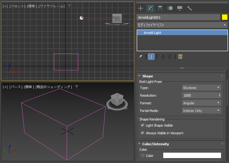Screen dimensions: 229x163
Task: Click the yellow object color swatch
Action: 225,17
